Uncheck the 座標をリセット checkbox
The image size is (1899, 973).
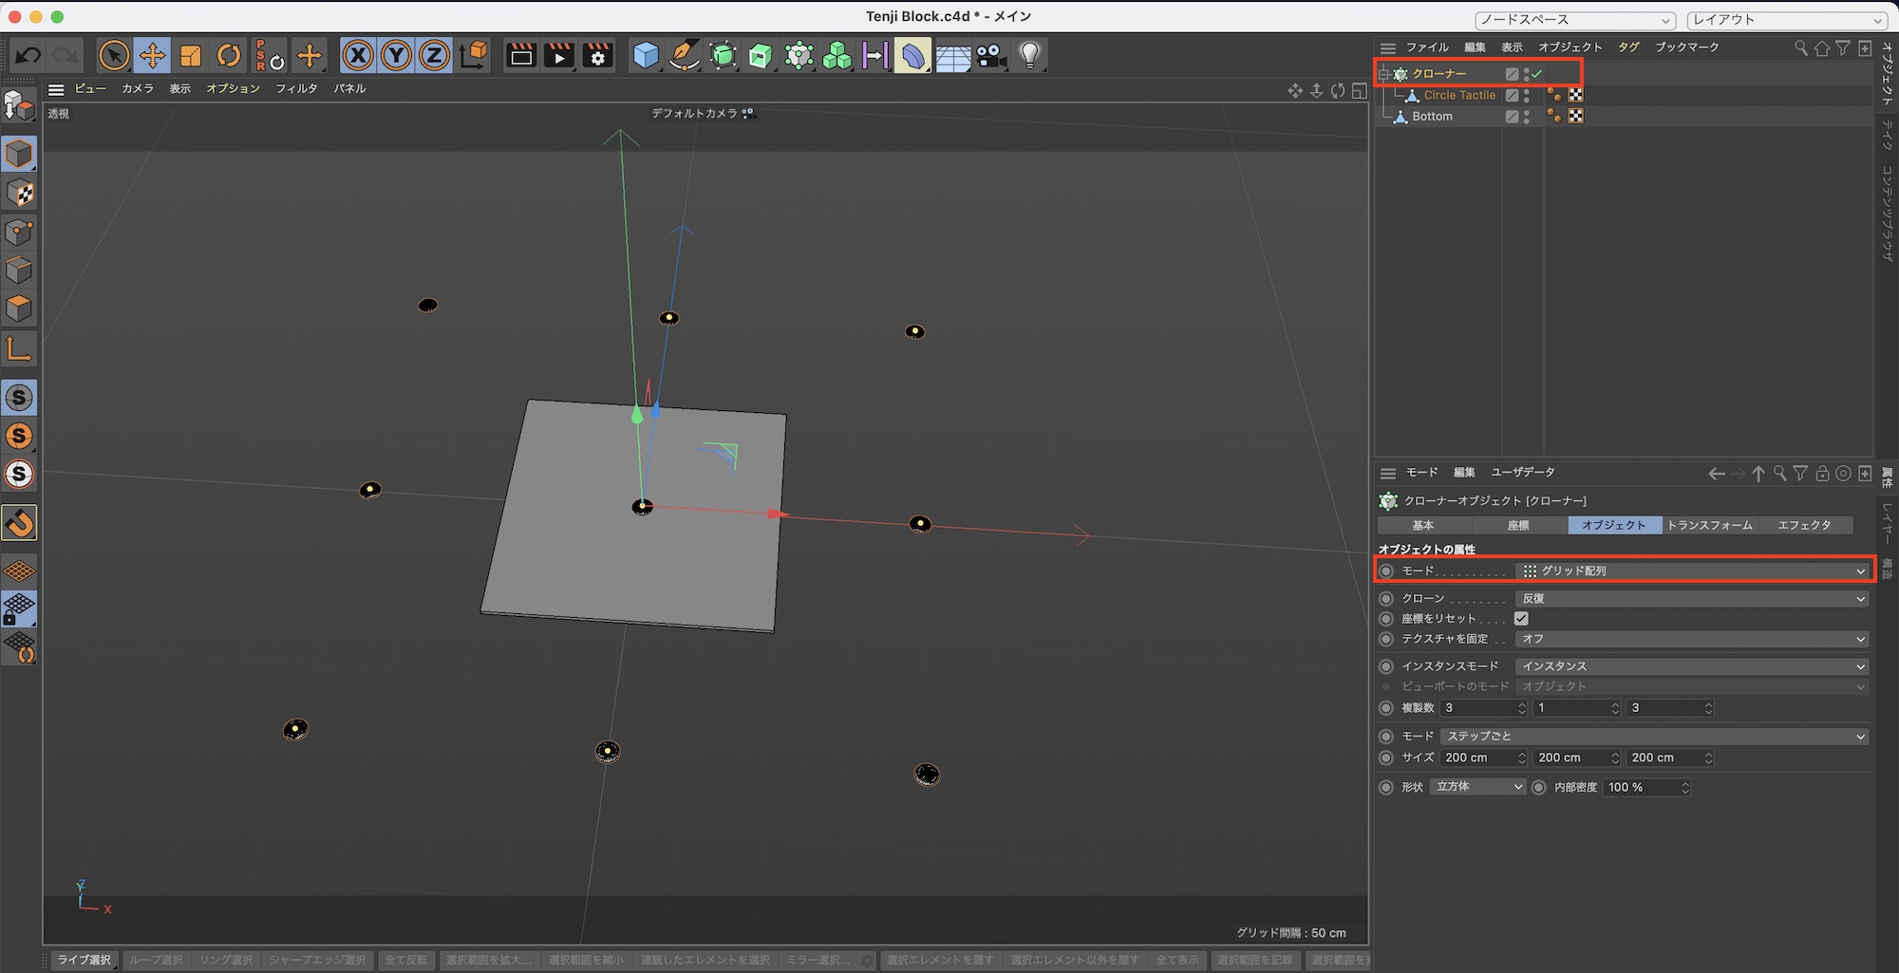[1521, 619]
